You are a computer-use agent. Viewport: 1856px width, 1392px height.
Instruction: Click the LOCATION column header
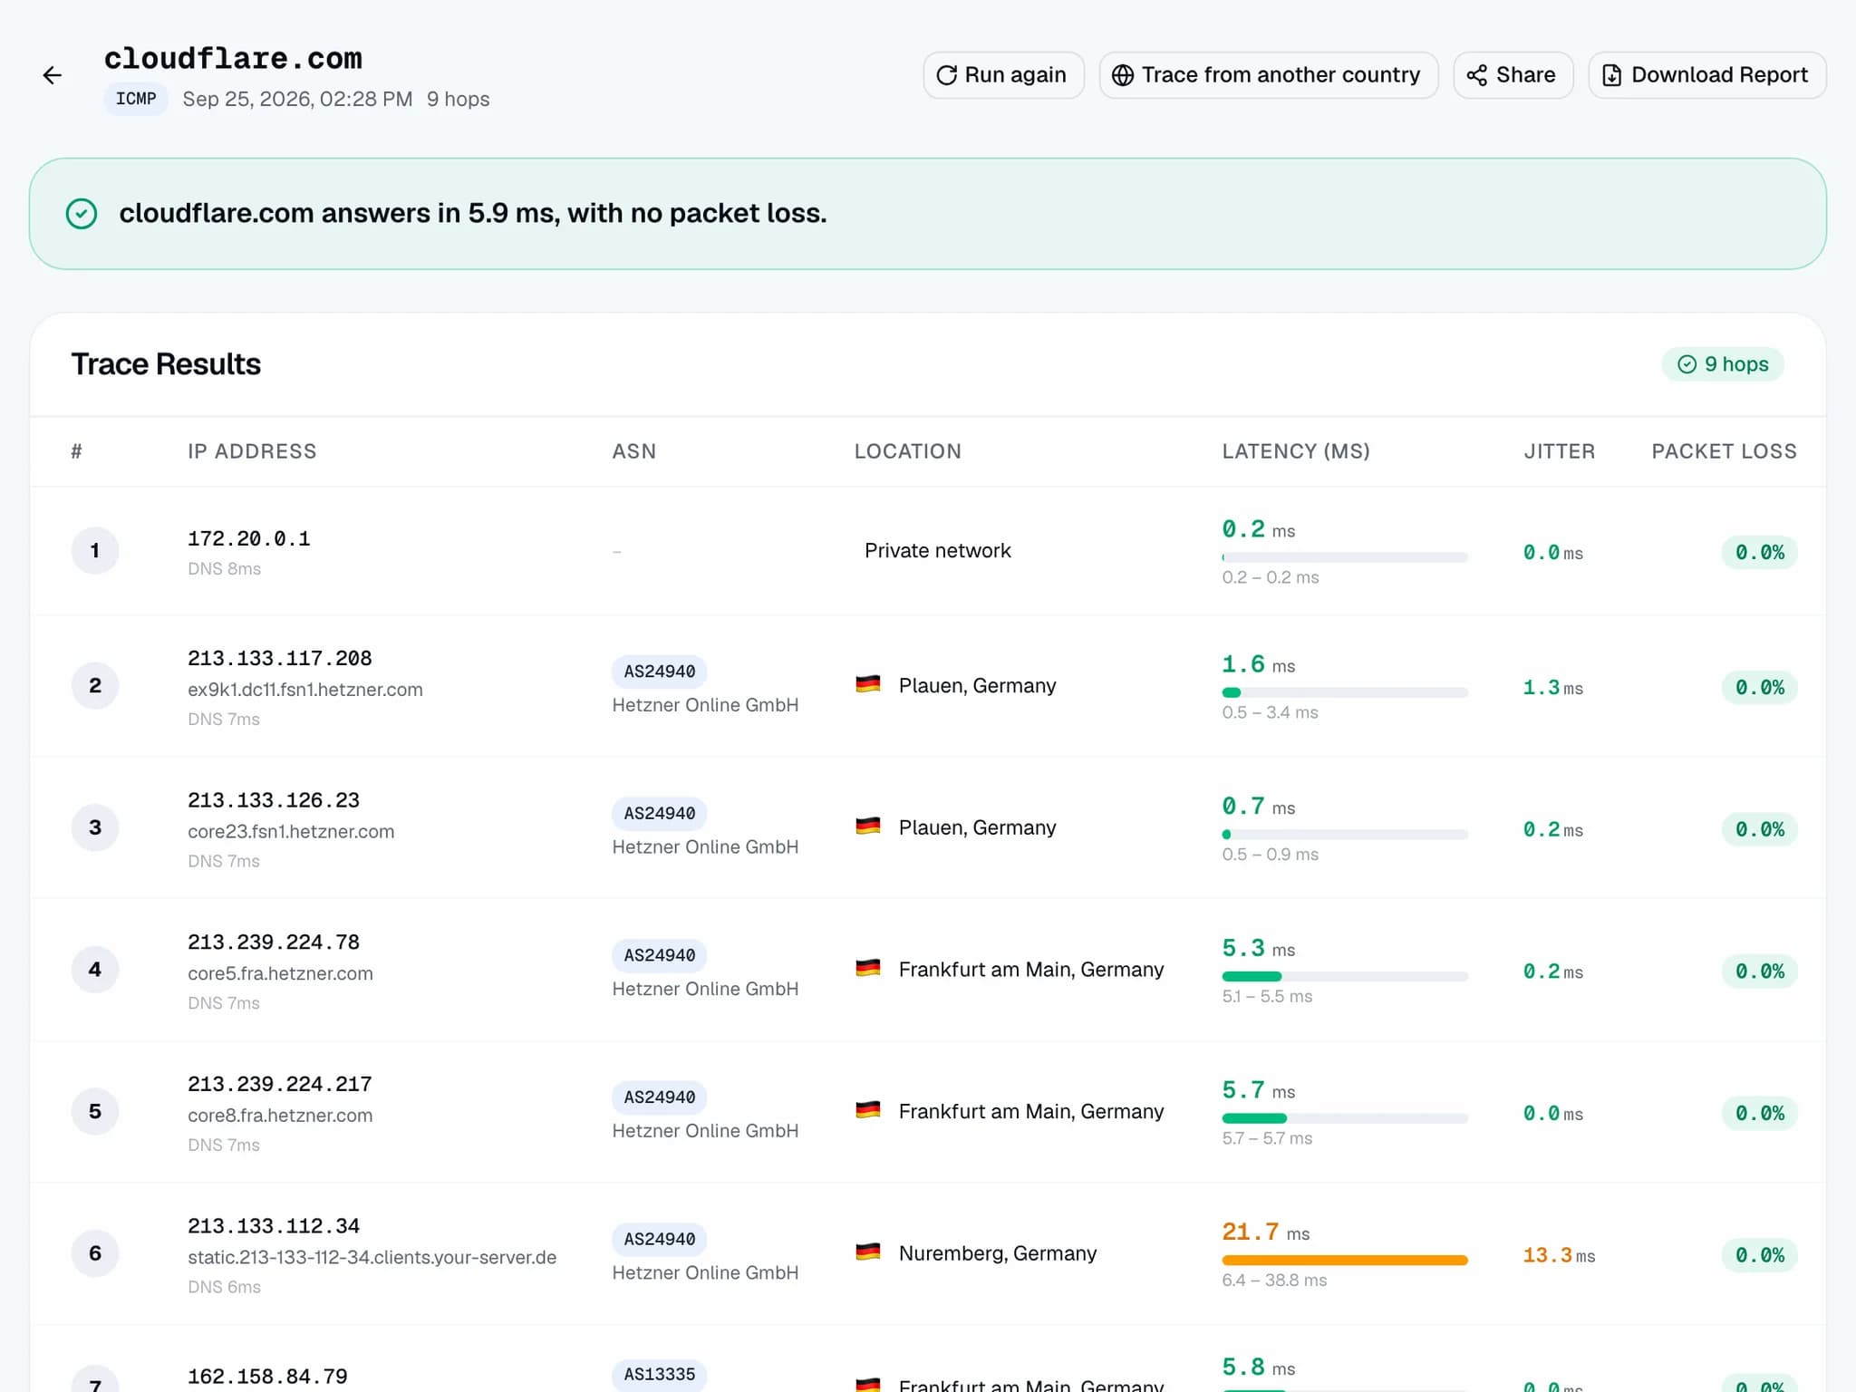(x=907, y=451)
